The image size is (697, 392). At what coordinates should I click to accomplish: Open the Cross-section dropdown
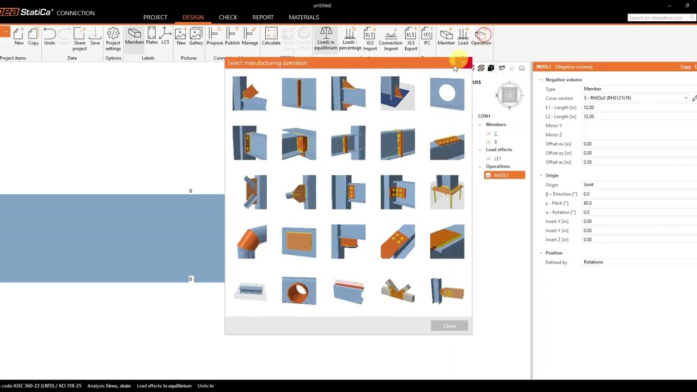click(x=686, y=98)
